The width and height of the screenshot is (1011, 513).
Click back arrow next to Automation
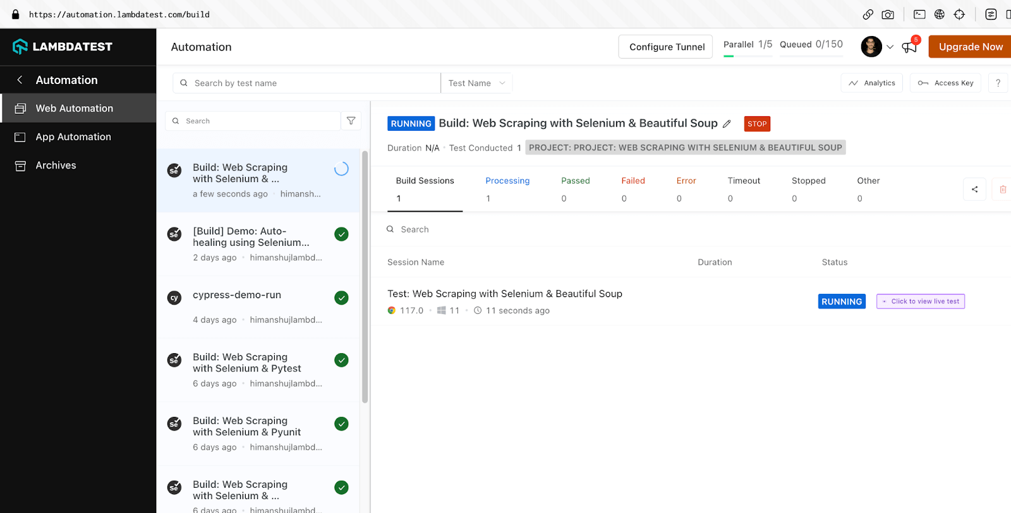pyautogui.click(x=20, y=80)
